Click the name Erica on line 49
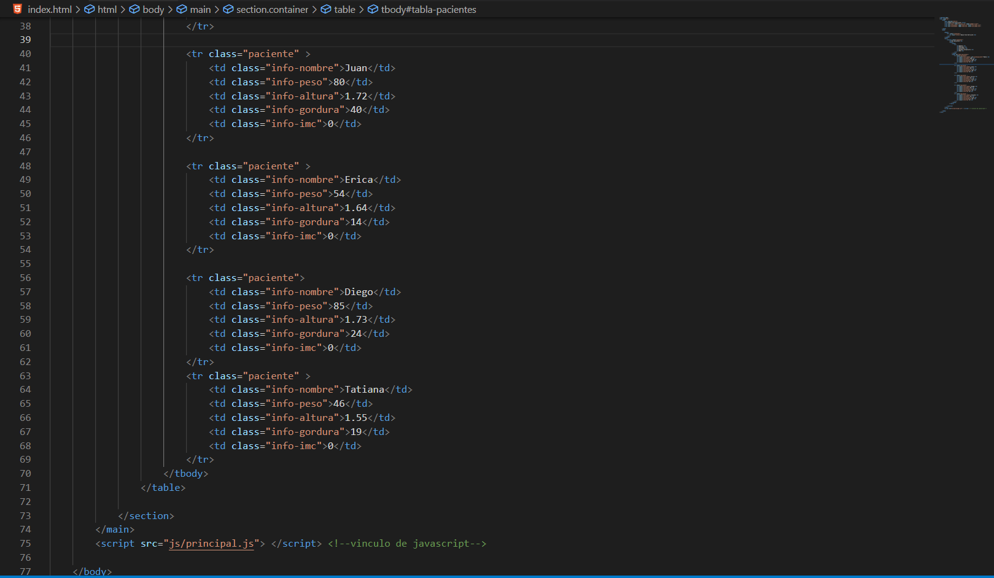994x578 pixels. [x=359, y=180]
